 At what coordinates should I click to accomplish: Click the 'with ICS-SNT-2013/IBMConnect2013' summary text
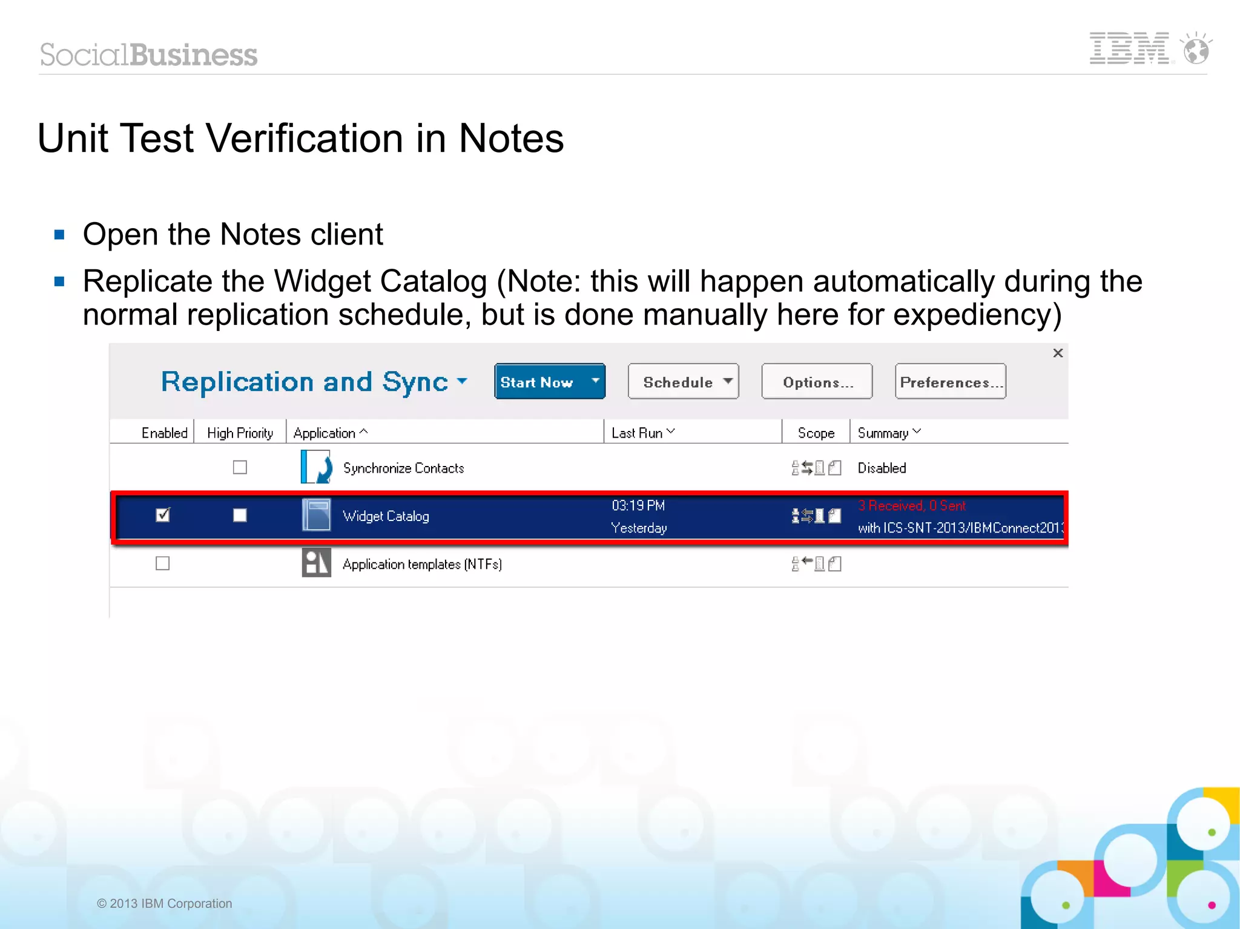(961, 528)
